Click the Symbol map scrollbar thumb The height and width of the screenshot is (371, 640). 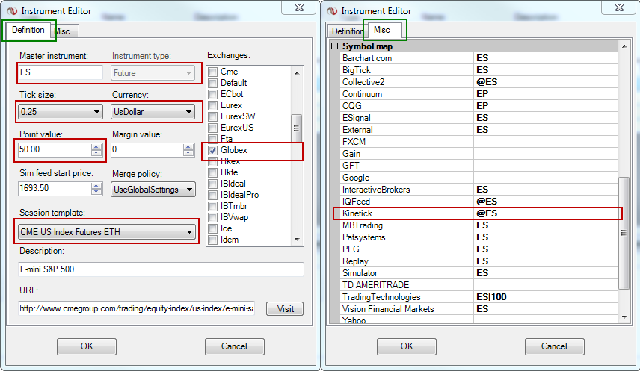624,233
